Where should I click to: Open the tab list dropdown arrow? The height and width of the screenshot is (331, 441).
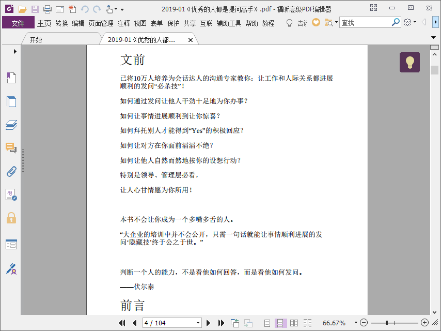433,37
